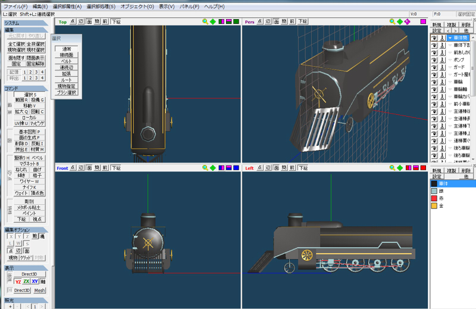Click the green fit-view icon in Front view

coord(213,168)
